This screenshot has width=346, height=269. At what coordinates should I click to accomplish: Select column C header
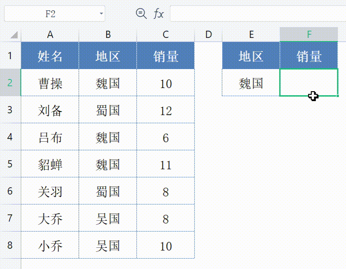[166, 34]
